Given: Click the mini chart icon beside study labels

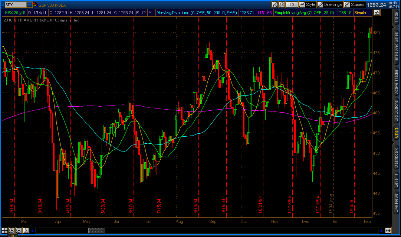Looking at the screenshot, I should pyautogui.click(x=377, y=13).
